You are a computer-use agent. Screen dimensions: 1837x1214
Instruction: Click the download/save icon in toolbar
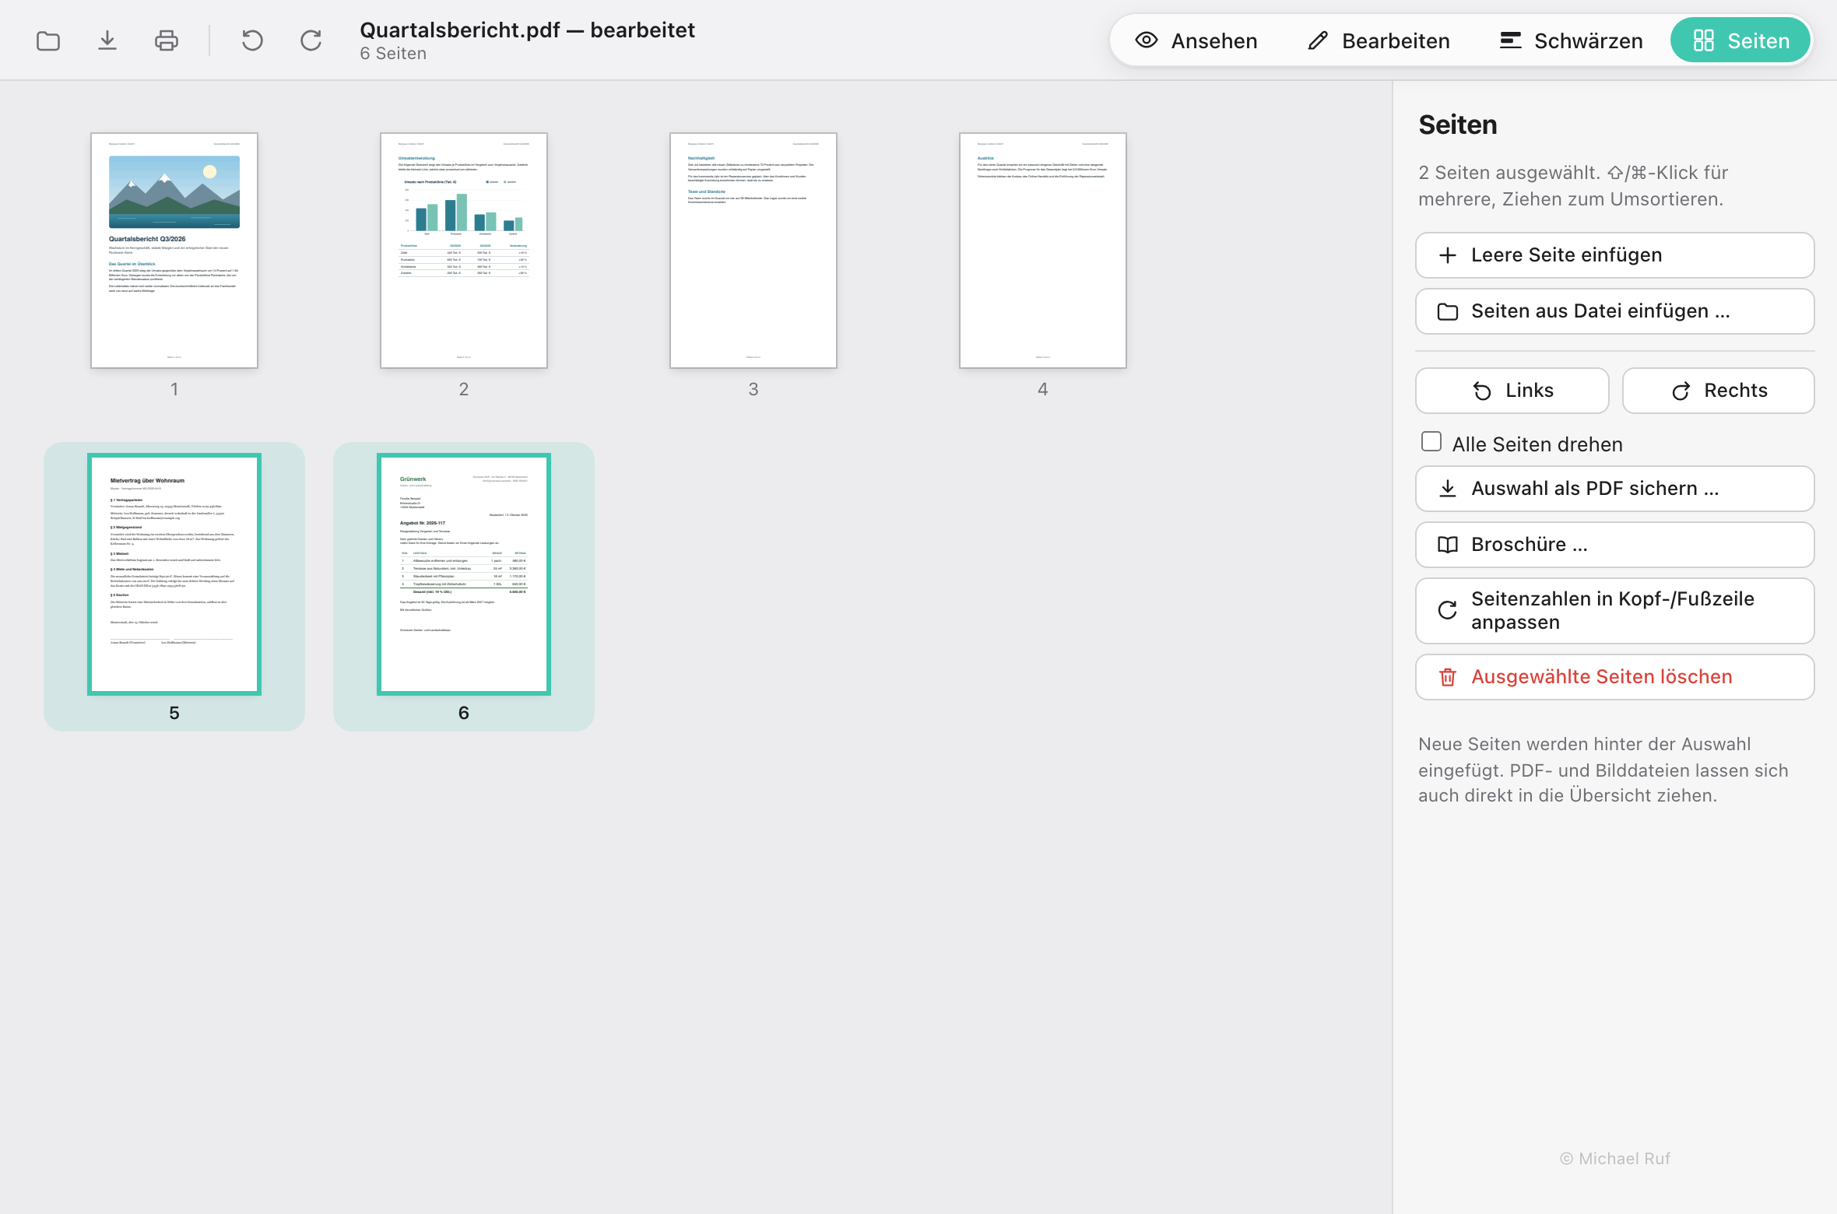coord(107,40)
